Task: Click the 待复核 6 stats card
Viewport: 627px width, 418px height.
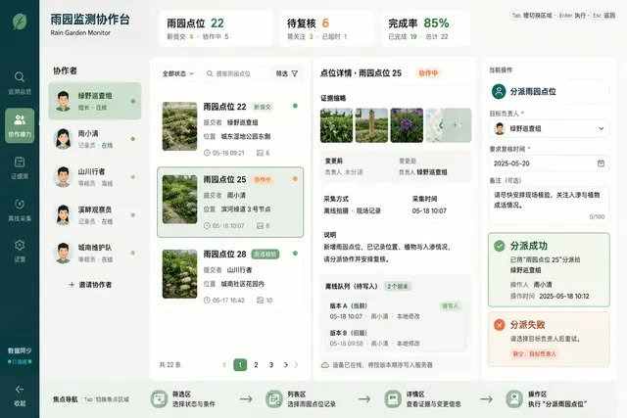Action: 327,28
